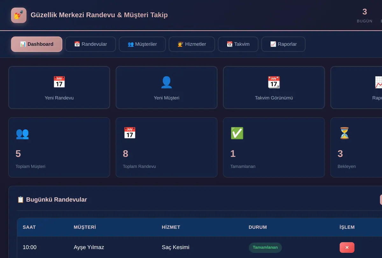Image resolution: width=382 pixels, height=258 pixels.
Task: Switch to the Takvim tab
Action: point(238,44)
